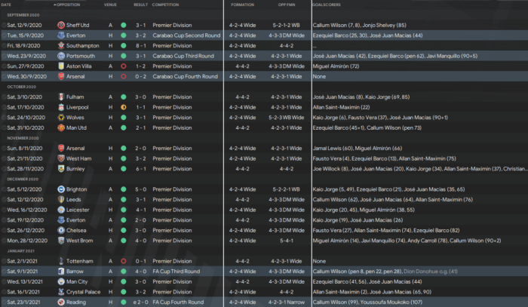This screenshot has width=528, height=307.
Task: Select the Sat, 12/9/2020 date cell
Action: tap(24, 25)
